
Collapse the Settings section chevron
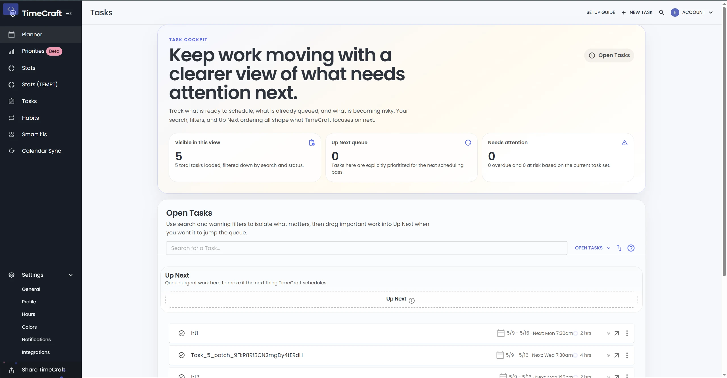pos(71,275)
